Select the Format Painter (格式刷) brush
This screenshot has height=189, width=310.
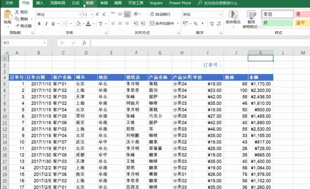pyautogui.click(x=17, y=26)
